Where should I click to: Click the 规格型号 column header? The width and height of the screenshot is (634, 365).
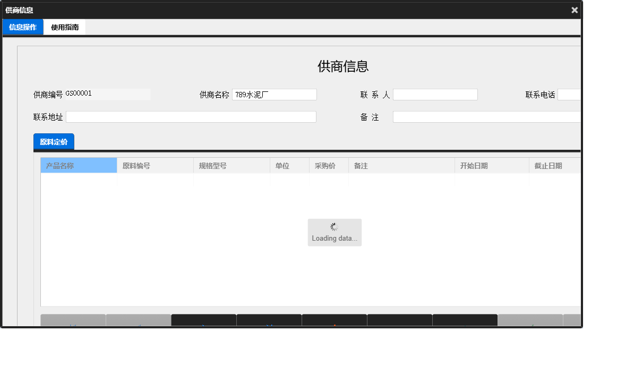tap(232, 165)
